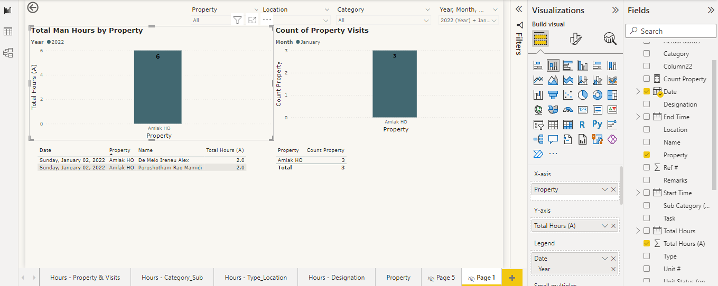Choose Area chart visualization

(x=553, y=80)
